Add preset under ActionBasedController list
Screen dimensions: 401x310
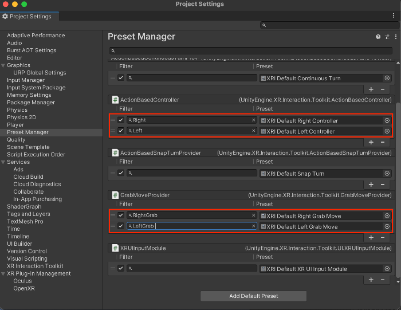coord(371,142)
